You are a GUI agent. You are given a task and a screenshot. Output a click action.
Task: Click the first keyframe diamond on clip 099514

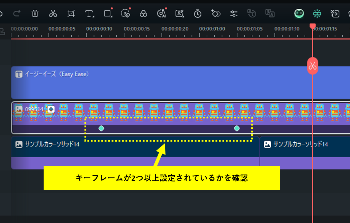(x=101, y=128)
